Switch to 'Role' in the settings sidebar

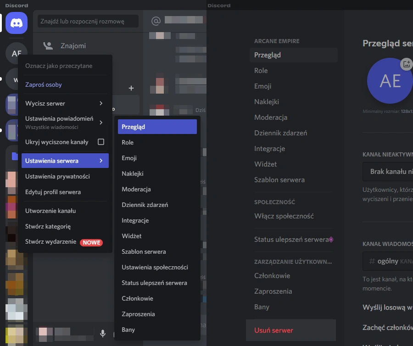293,71
